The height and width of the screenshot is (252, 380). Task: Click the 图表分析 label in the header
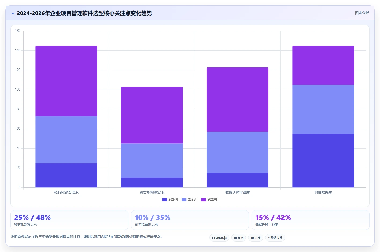pos(362,13)
